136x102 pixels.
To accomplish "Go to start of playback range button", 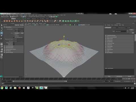I will click(x=123, y=79).
